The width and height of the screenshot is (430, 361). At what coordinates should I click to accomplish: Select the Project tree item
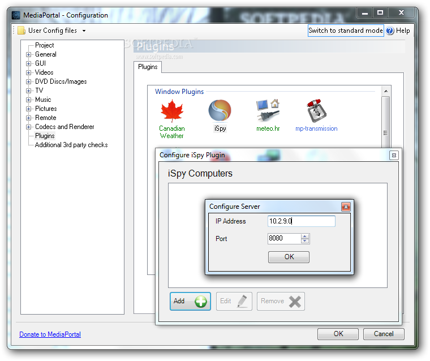pos(45,45)
